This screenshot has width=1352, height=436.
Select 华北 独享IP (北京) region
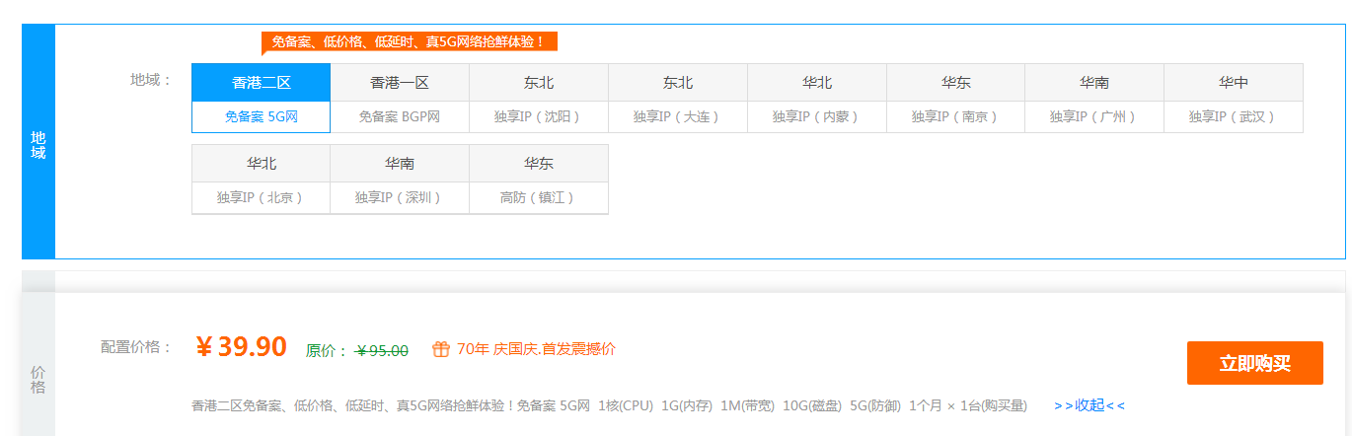click(261, 179)
